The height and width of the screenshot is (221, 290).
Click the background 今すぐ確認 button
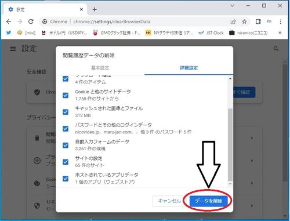point(244,92)
